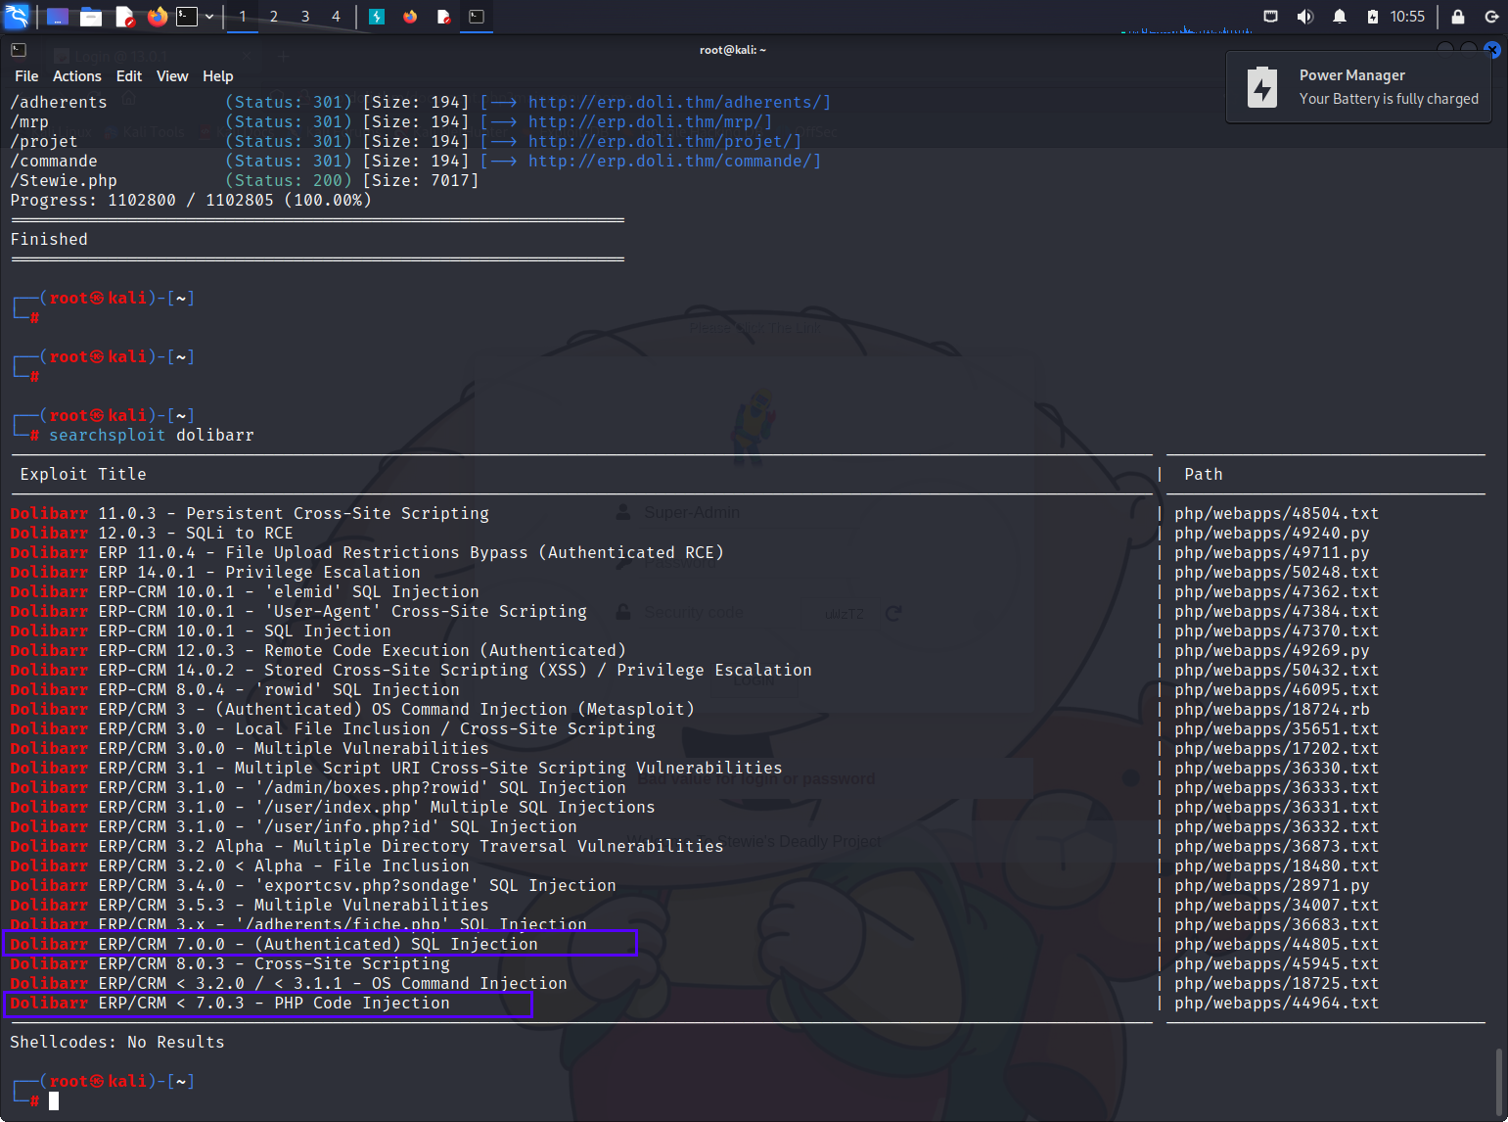Select the active terminal window taskbar button

(x=477, y=17)
